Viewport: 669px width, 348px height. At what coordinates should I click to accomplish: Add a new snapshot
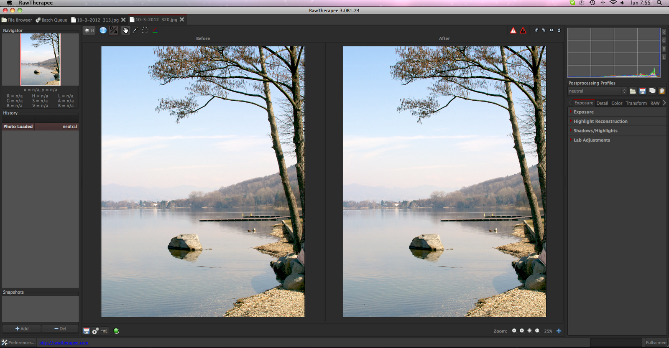pos(22,329)
